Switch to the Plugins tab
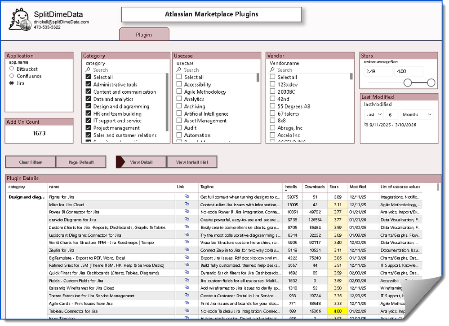This screenshot has height=326, width=449. [x=144, y=35]
